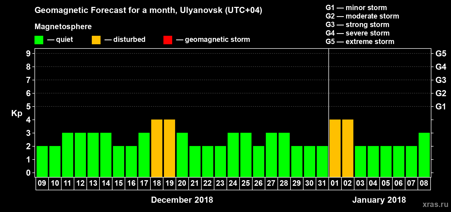Click date label 21 on the axis
This screenshot has height=212, width=451.
click(x=195, y=183)
